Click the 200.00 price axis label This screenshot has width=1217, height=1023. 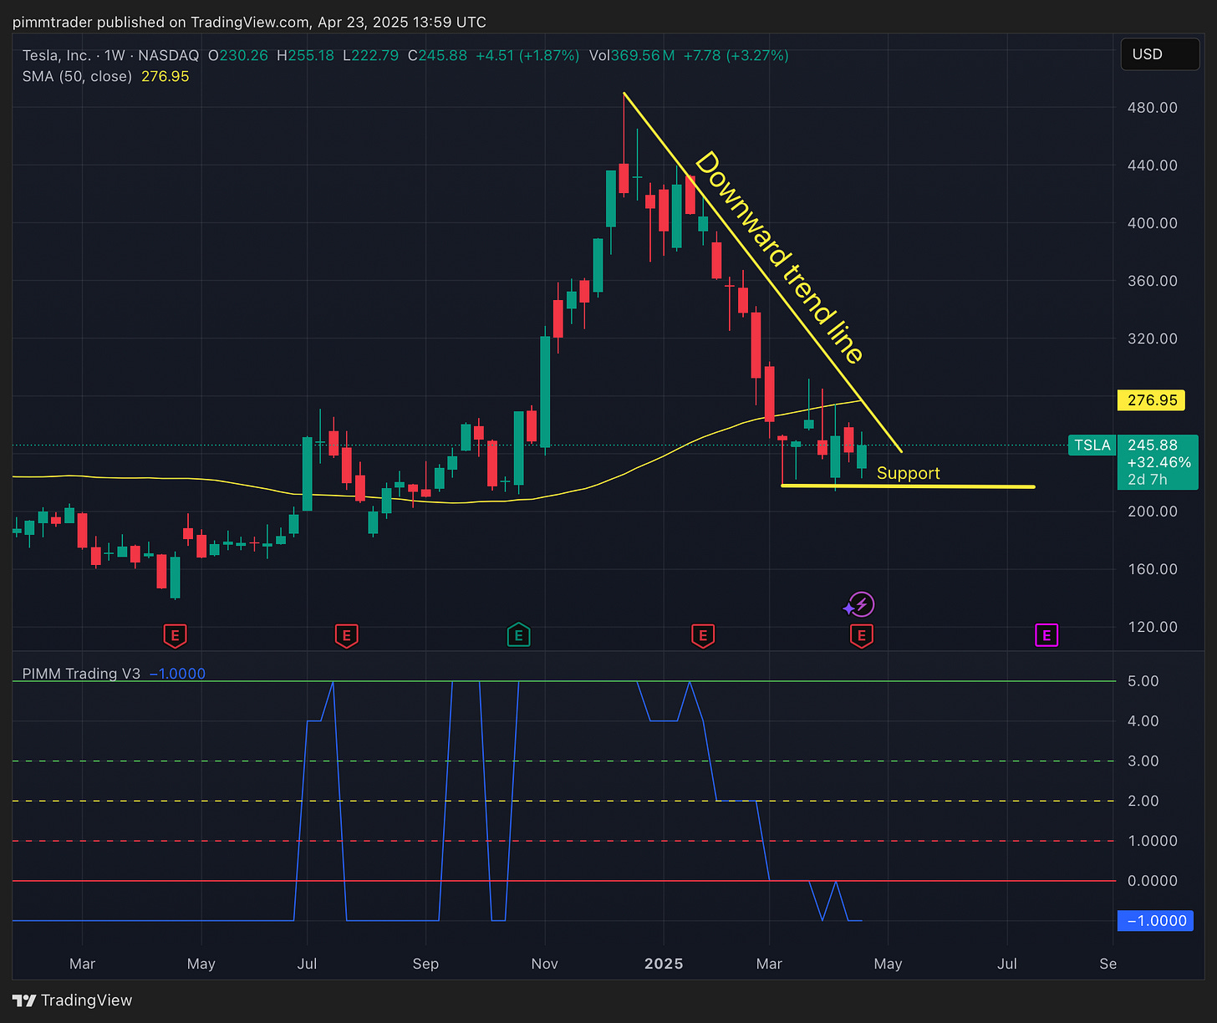pyautogui.click(x=1153, y=511)
